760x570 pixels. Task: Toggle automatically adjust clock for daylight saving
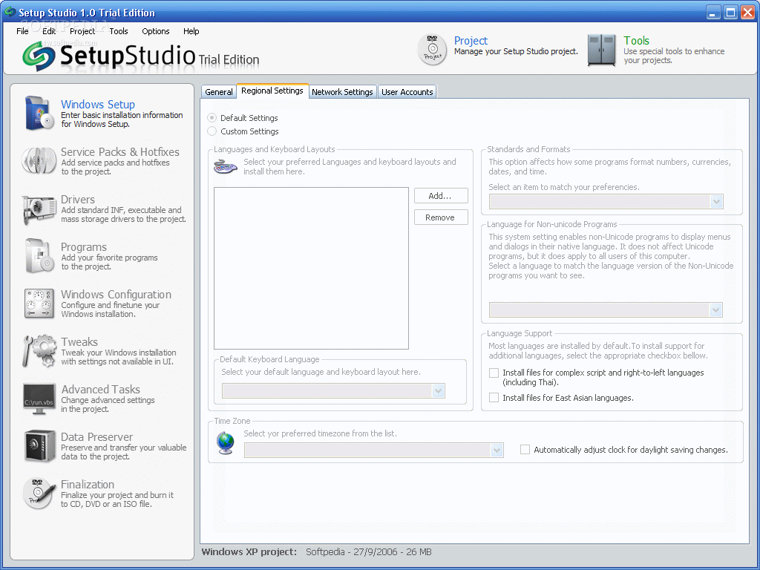coord(525,450)
